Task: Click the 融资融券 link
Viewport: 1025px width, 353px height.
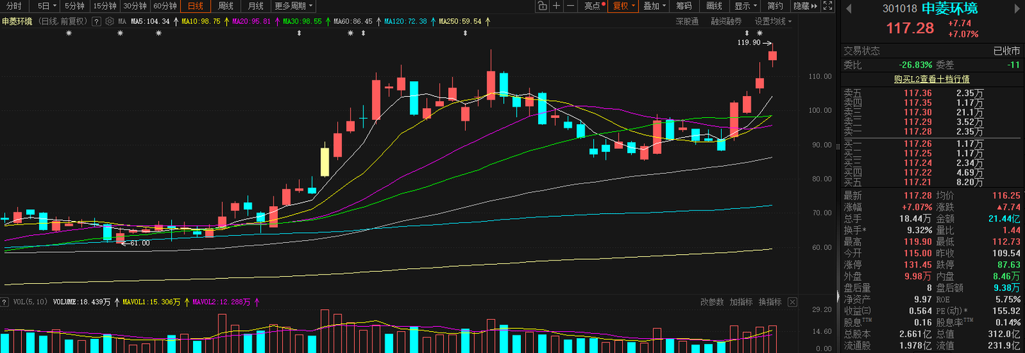Action: click(x=726, y=21)
